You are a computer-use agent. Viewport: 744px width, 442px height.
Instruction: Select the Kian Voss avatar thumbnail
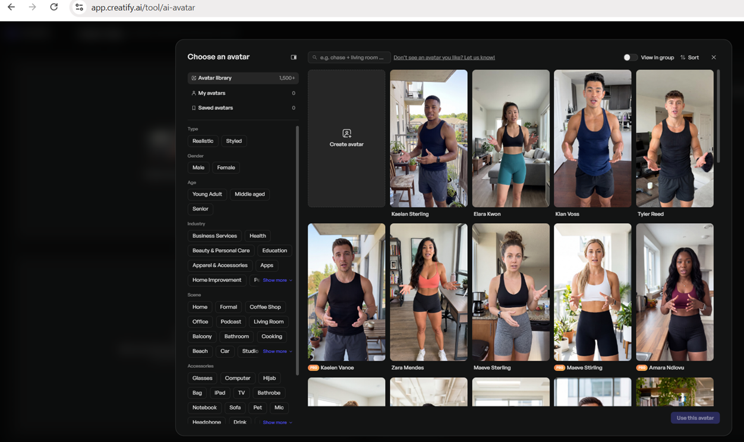592,138
